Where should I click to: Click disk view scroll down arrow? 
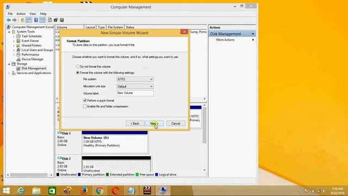(x=204, y=170)
